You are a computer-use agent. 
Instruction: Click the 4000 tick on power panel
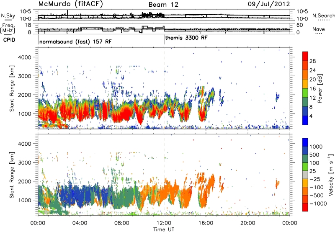pos(25,57)
